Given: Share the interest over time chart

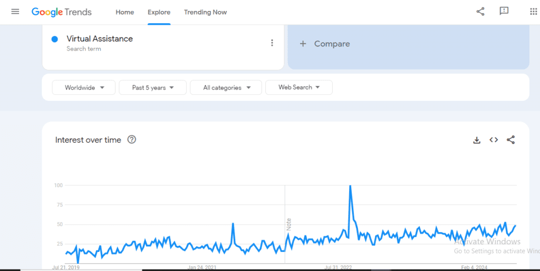Looking at the screenshot, I should [510, 140].
